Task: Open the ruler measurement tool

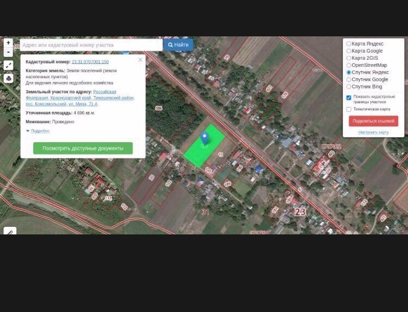Action: coord(9,231)
